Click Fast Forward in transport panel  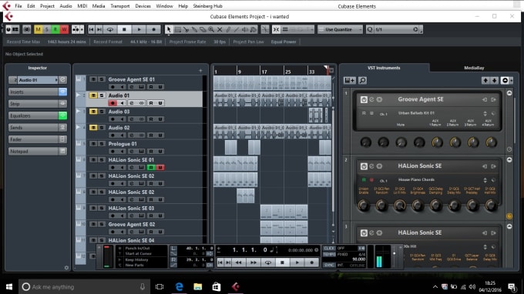[x=254, y=262]
